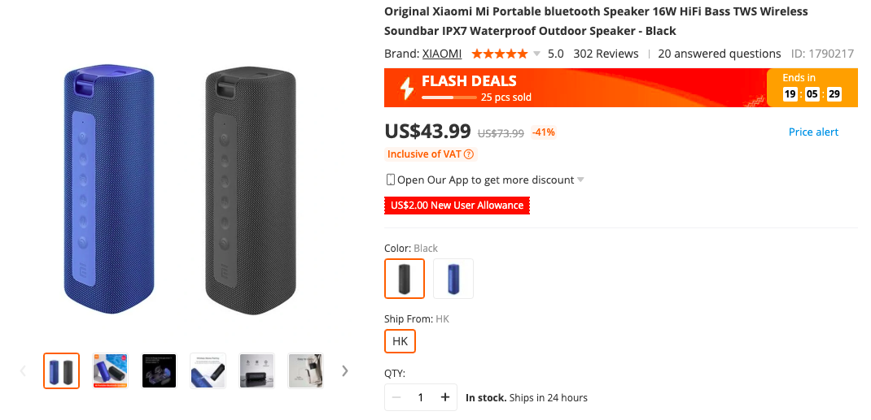Open the XIAOMI brand link
871x420 pixels.
(x=442, y=54)
